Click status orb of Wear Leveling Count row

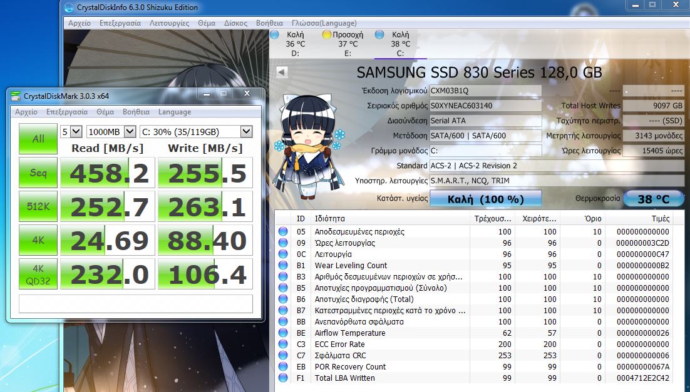click(283, 265)
